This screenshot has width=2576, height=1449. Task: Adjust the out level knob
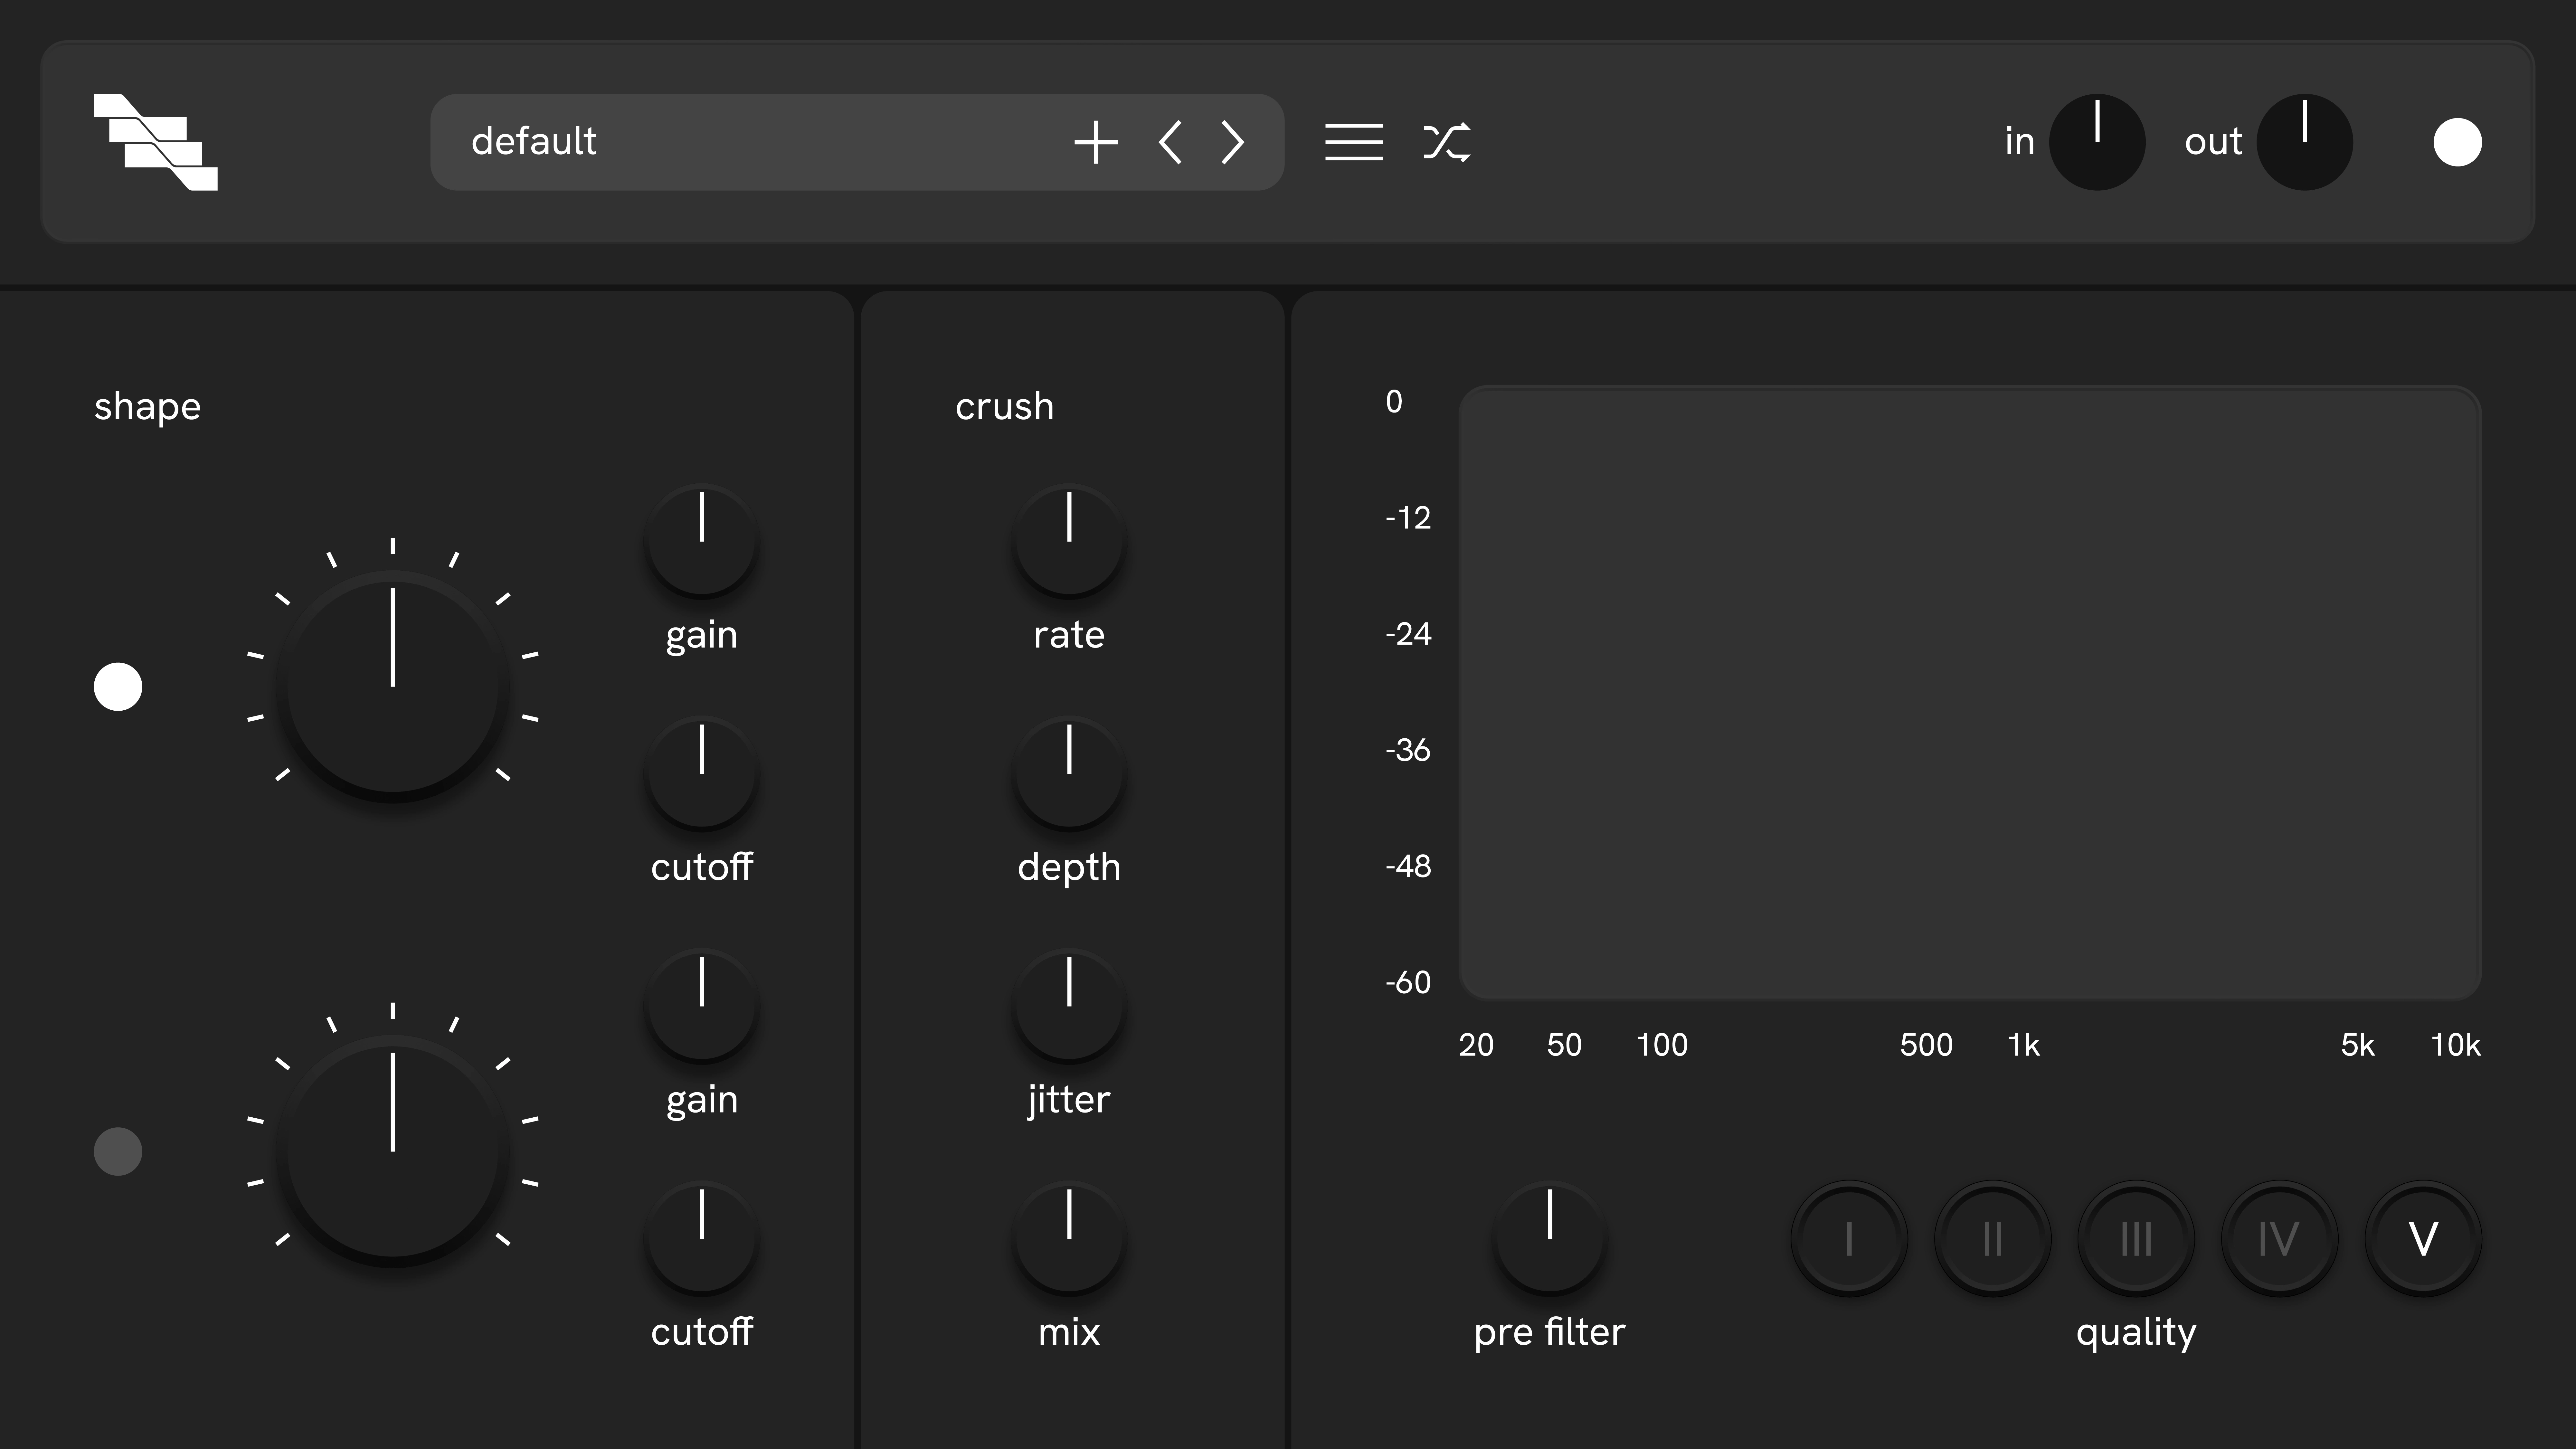click(2305, 142)
